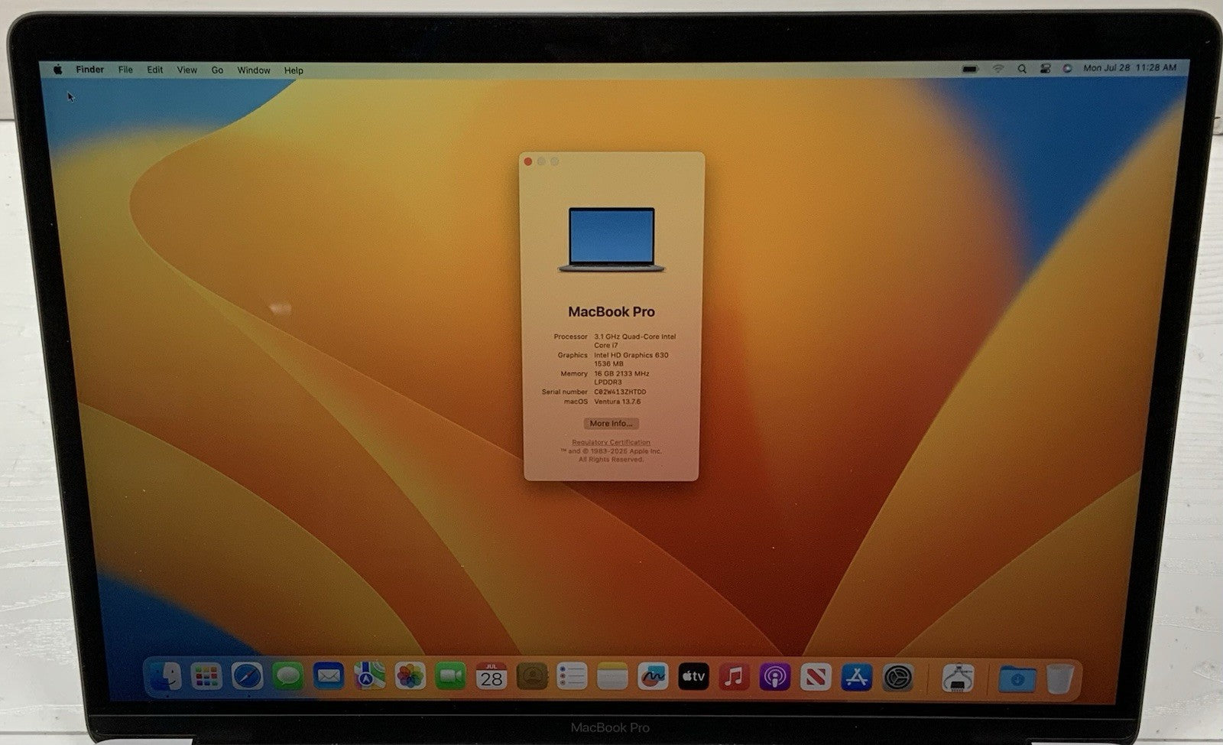Launch Safari from the Dock
Viewport: 1223px width, 745px height.
click(x=247, y=677)
